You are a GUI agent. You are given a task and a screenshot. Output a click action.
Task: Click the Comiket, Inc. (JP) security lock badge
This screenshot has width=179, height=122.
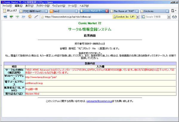click(x=124, y=17)
